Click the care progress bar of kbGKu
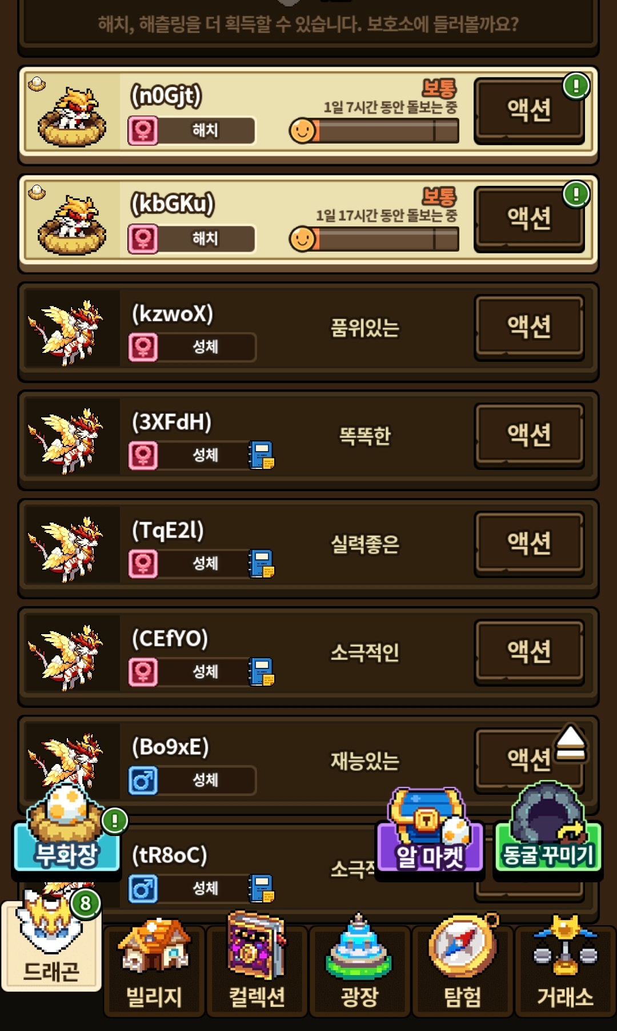This screenshot has width=617, height=1031. point(374,239)
